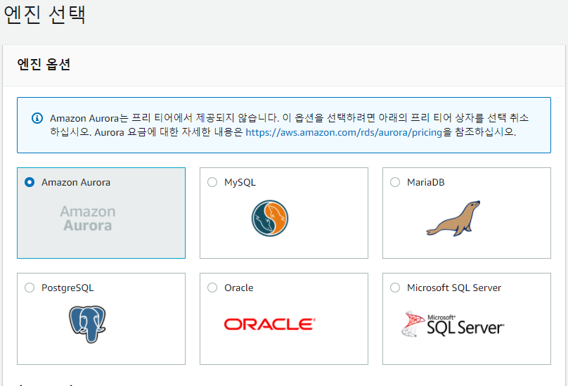The width and height of the screenshot is (568, 386).
Task: Select the MariaDB radio button
Action: pyautogui.click(x=395, y=182)
